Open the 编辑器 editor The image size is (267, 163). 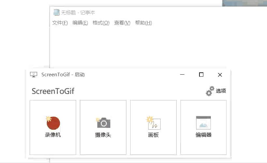coord(203,127)
